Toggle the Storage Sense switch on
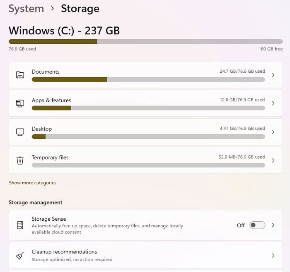 tap(257, 225)
